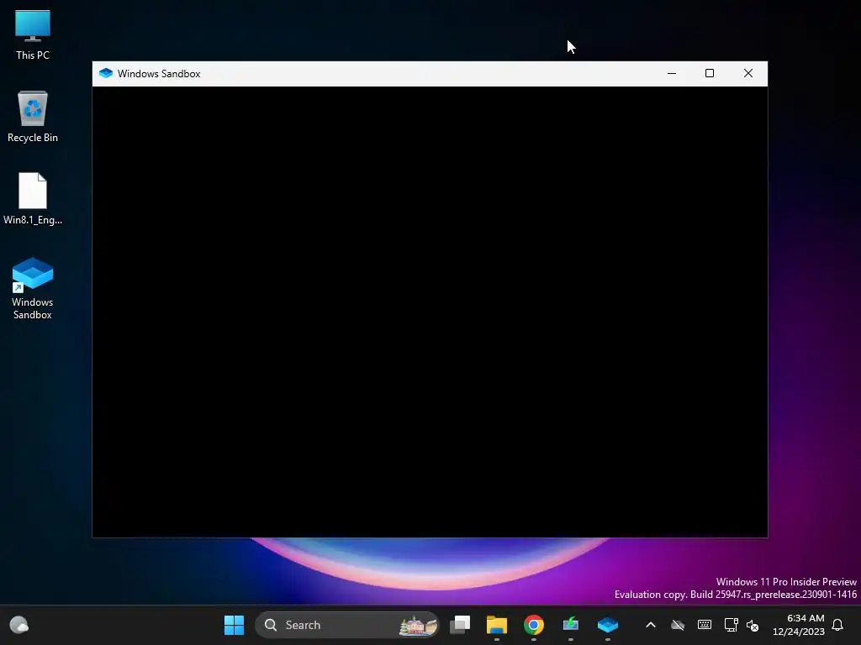
Task: Click the Windows Sandbox title bar text
Action: [159, 74]
